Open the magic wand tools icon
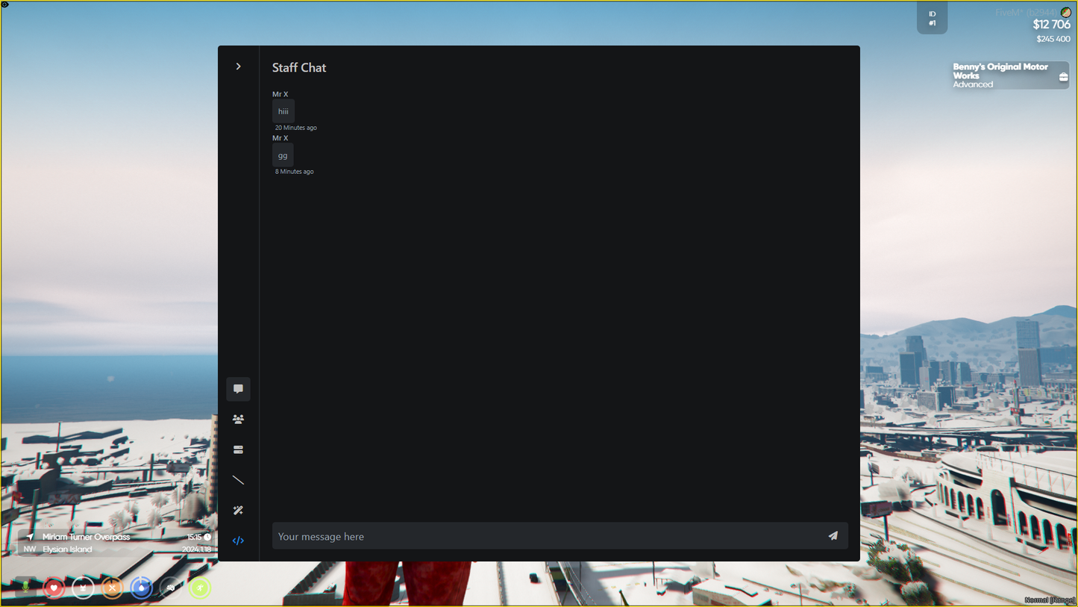 [x=239, y=511]
